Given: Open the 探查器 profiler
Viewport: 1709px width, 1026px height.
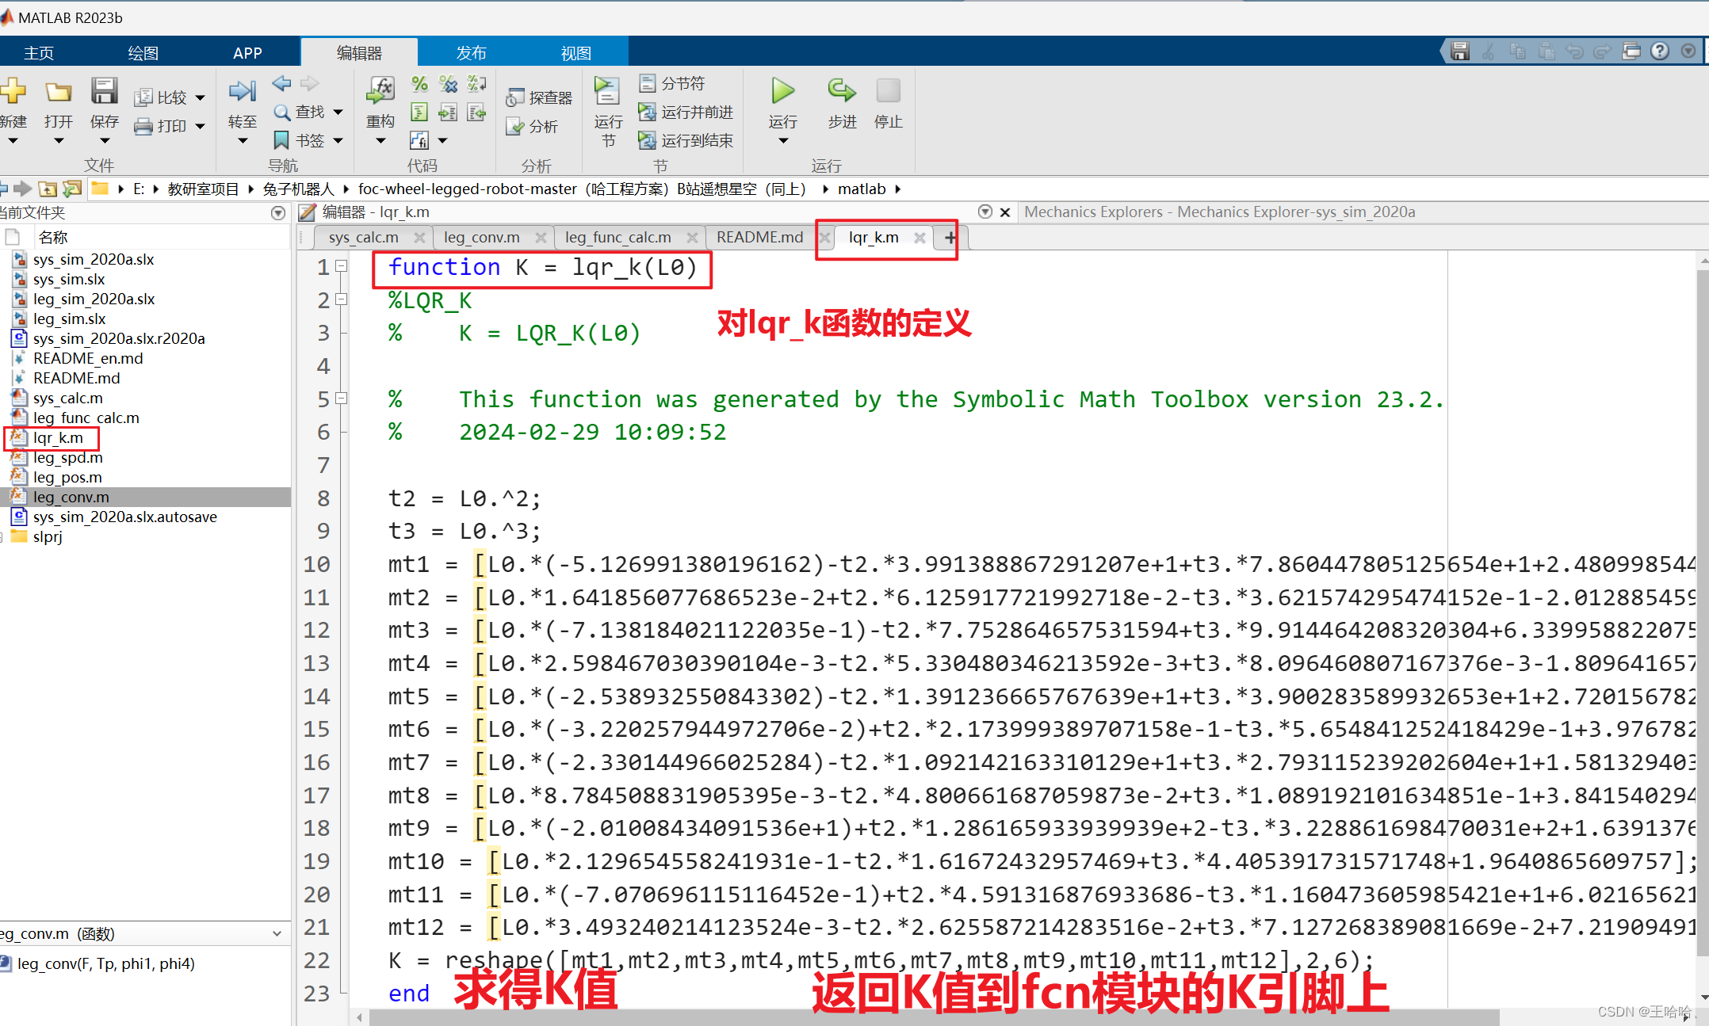Looking at the screenshot, I should 539,97.
